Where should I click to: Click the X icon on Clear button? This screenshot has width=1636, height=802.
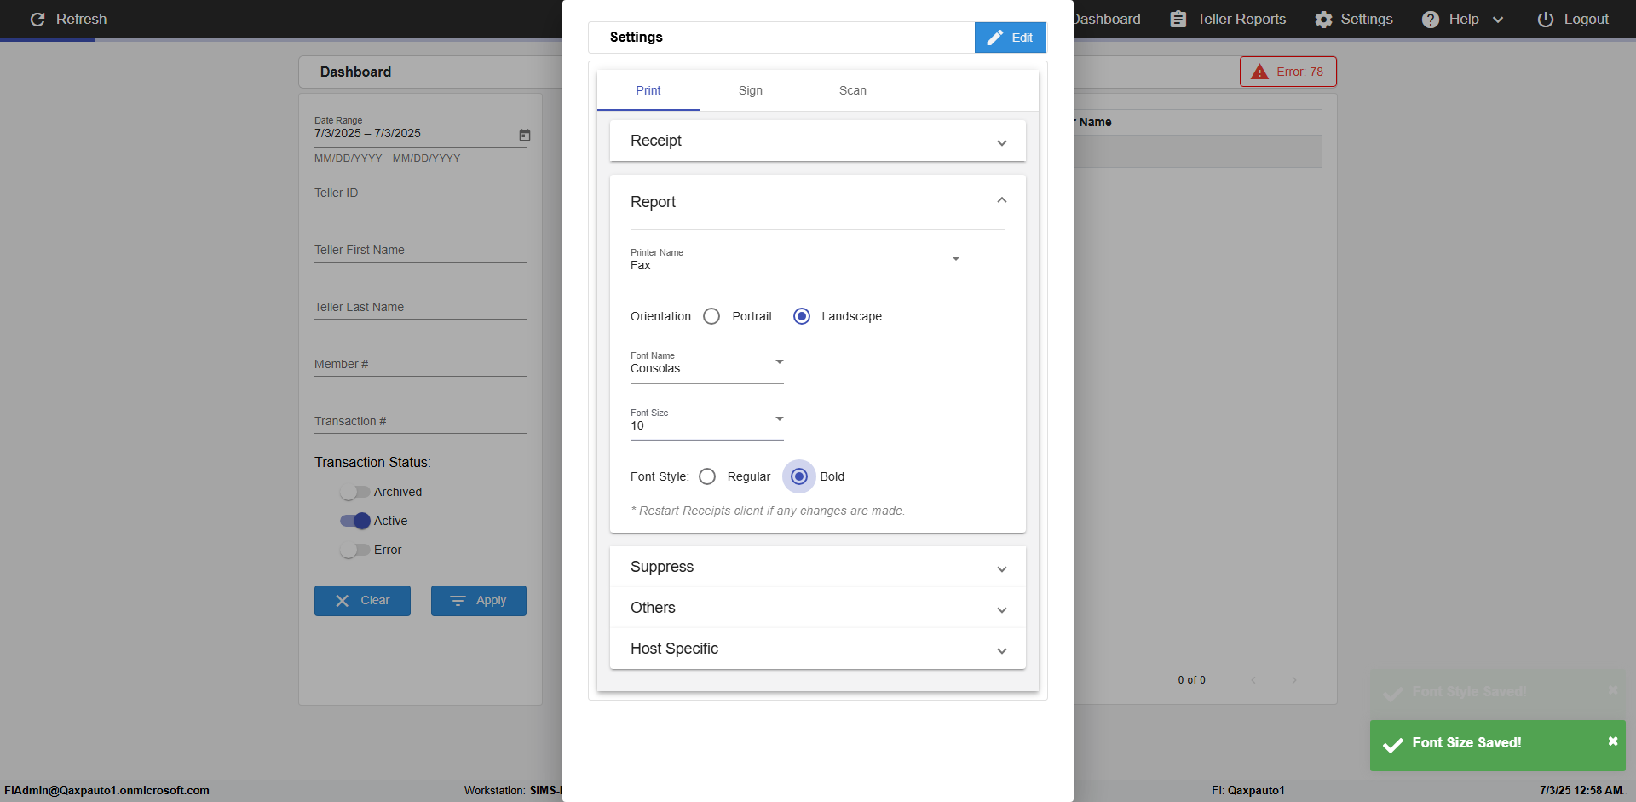[343, 601]
